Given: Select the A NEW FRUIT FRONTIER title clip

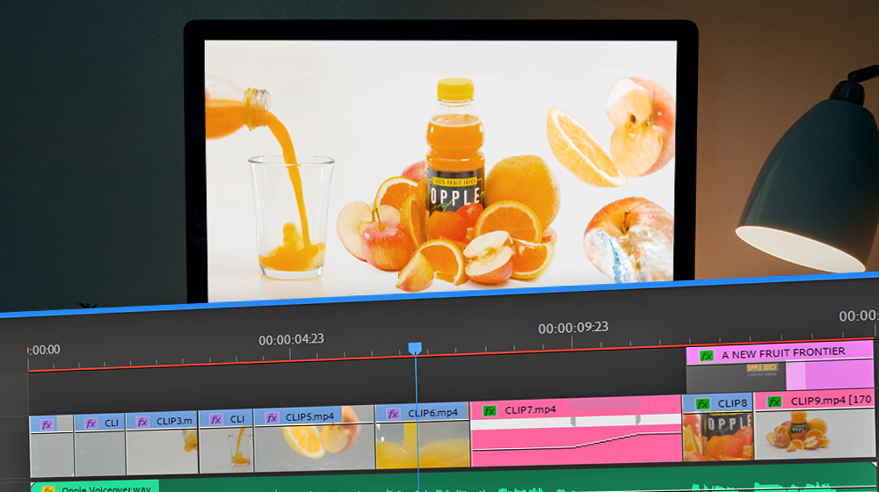Looking at the screenshot, I should pos(780,366).
